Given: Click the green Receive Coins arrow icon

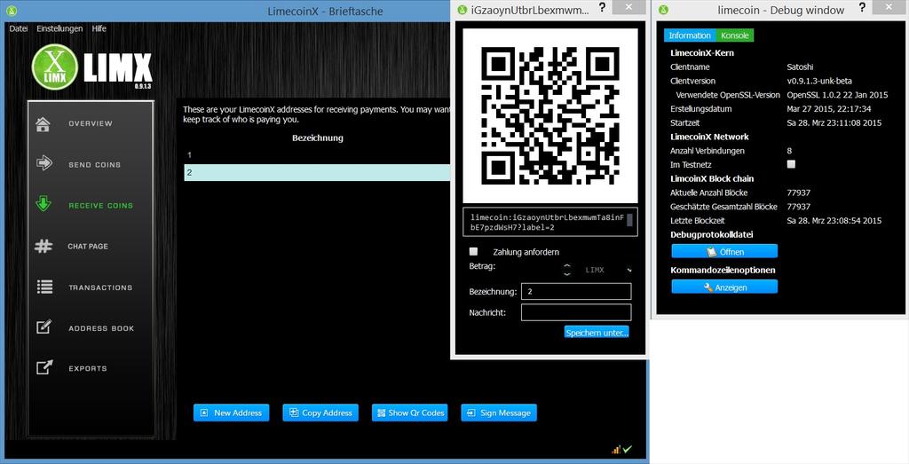Looking at the screenshot, I should tap(43, 203).
